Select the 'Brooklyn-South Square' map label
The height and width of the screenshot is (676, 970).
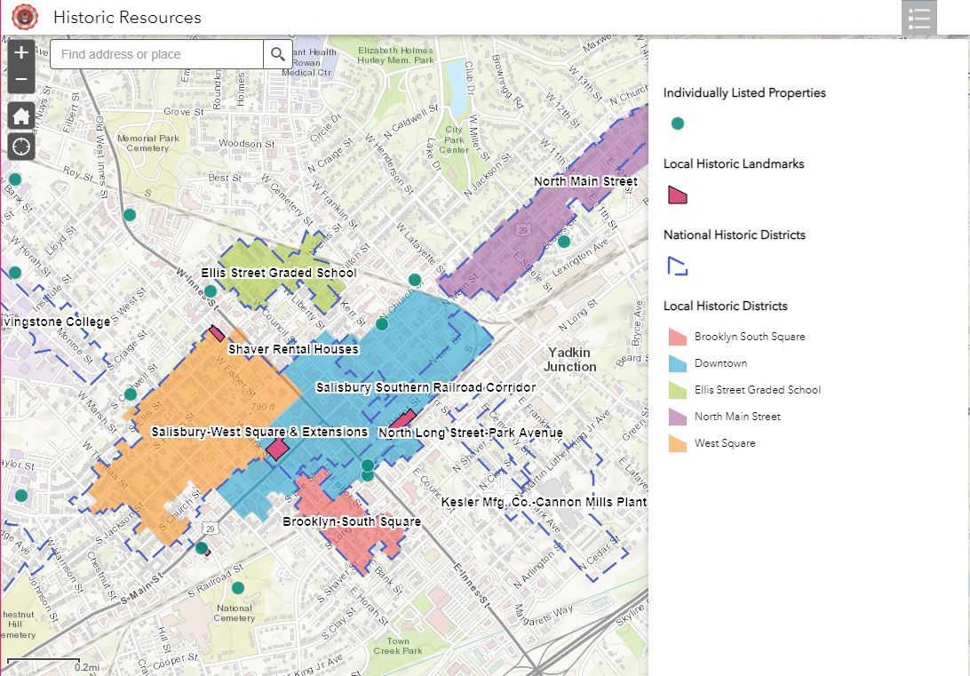click(352, 521)
